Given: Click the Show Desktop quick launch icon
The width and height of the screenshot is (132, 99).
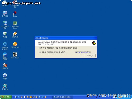Looking at the screenshot, I should click(16, 97).
